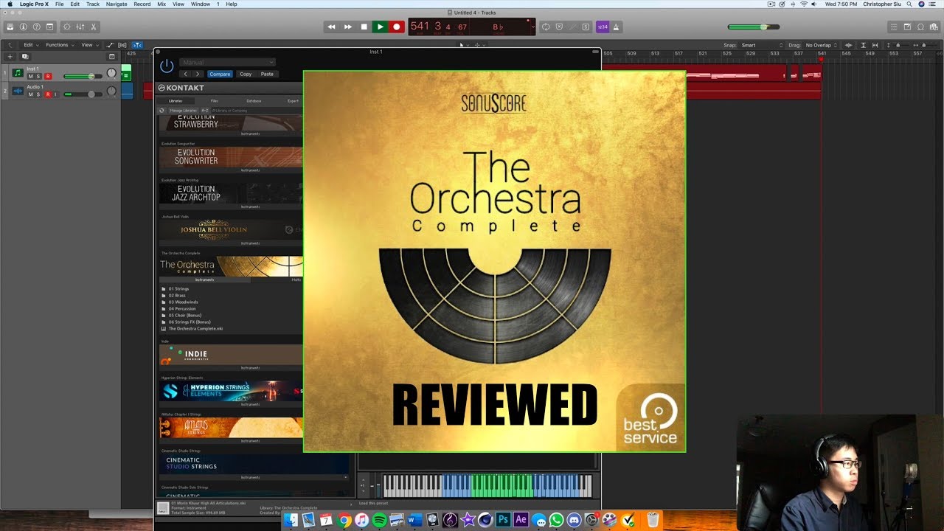Toggle the Solo S button in control bar
Viewport: 944px width, 531px height.
(586, 27)
